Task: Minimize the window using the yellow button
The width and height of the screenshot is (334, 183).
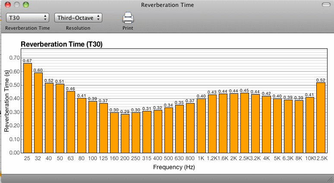Action: coord(16,5)
